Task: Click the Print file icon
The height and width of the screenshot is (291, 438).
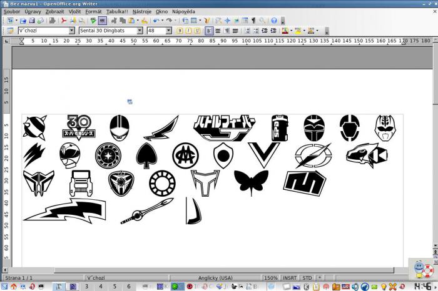Action: 73,21
